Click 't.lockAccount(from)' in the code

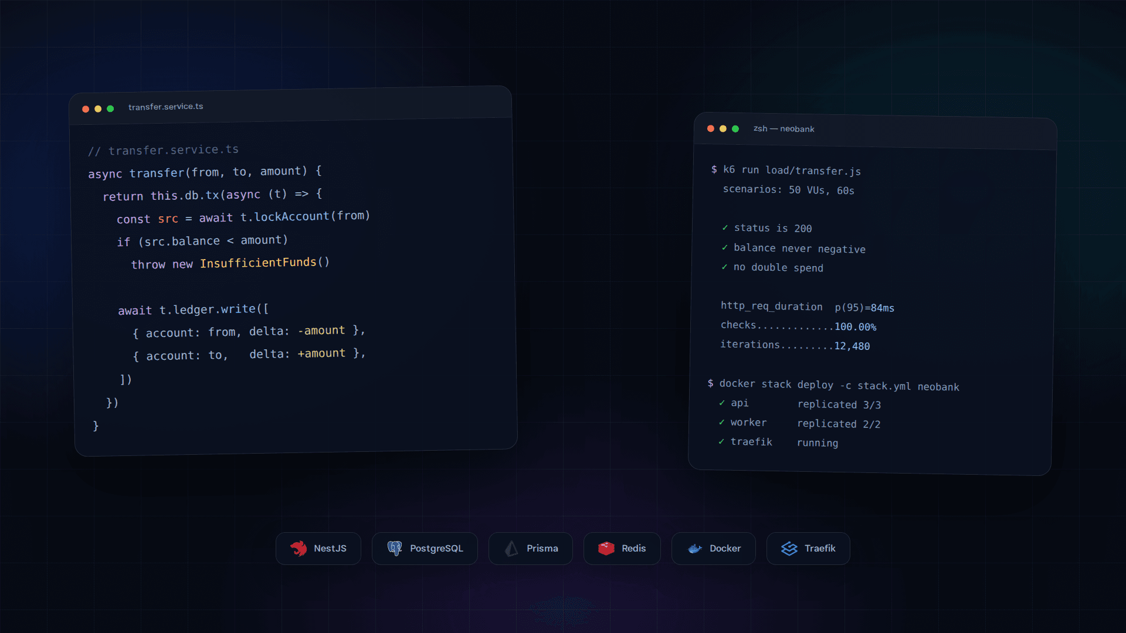coord(306,216)
